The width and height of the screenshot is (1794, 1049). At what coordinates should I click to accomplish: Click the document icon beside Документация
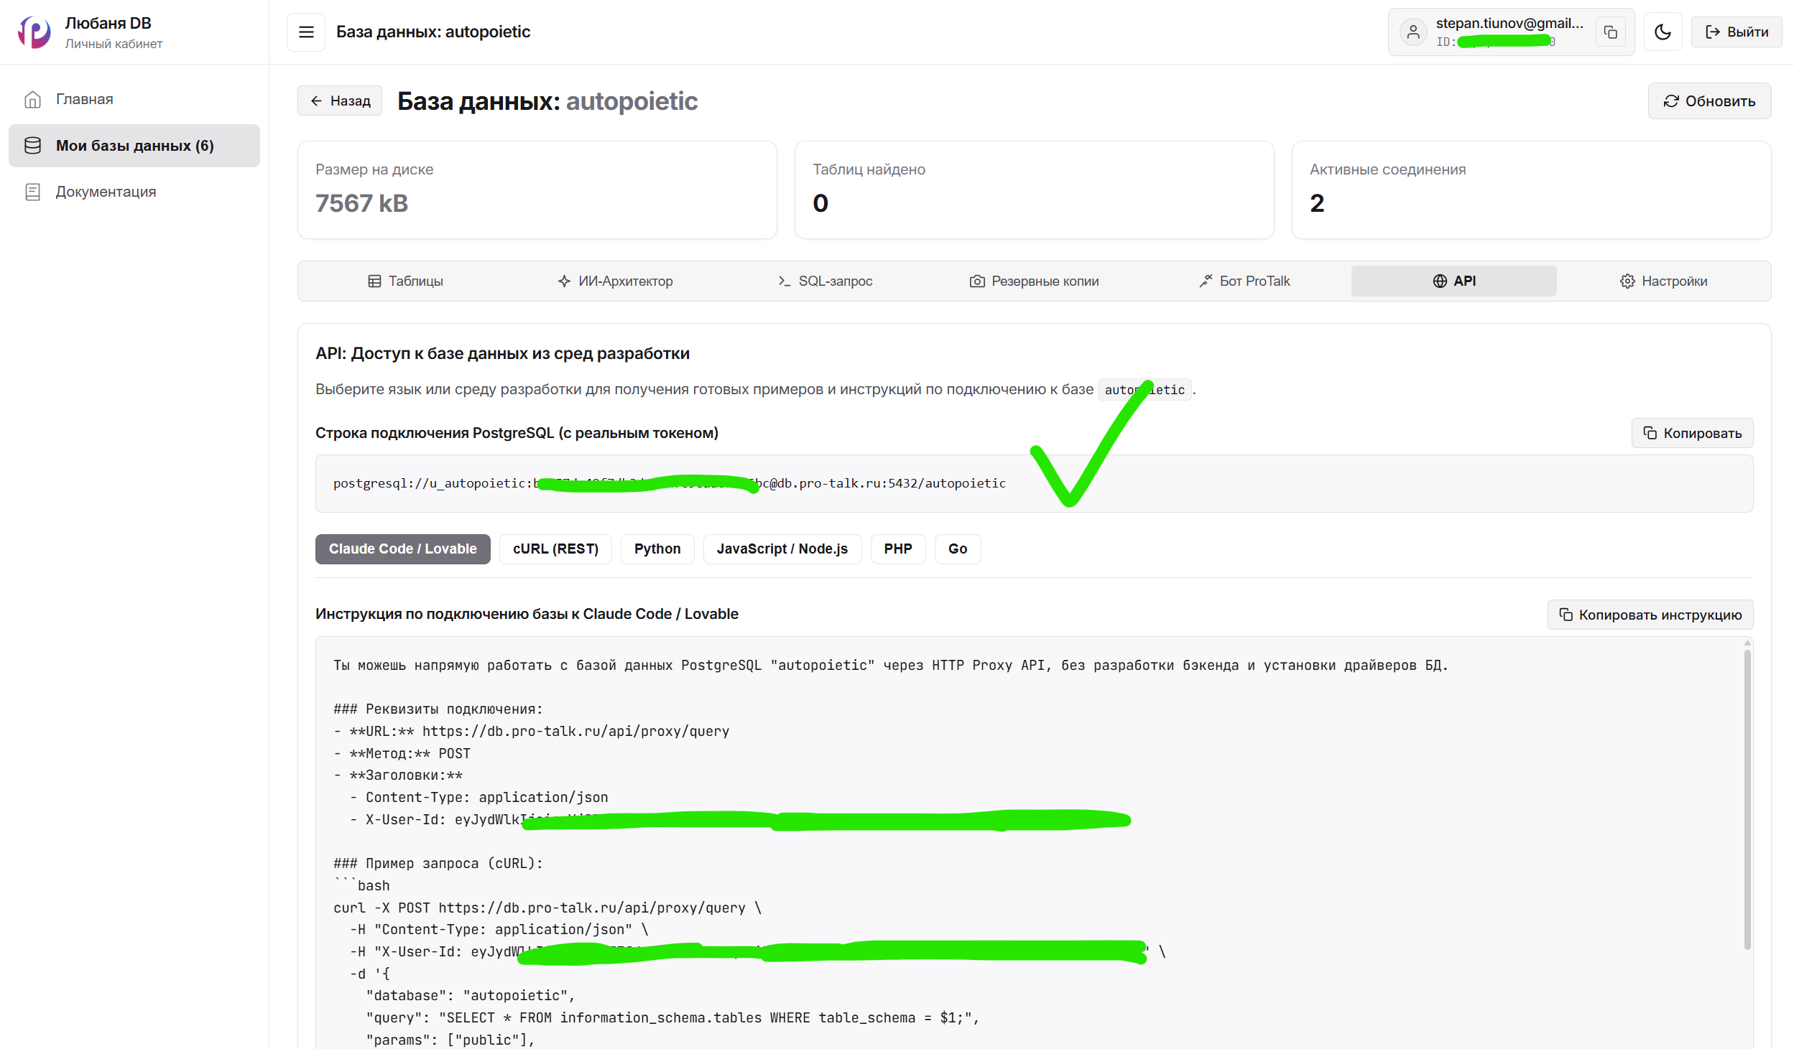click(32, 192)
